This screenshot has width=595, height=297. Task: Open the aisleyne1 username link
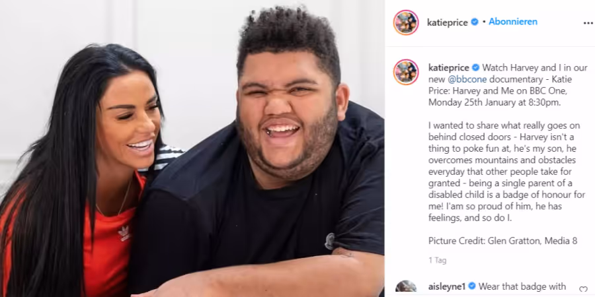tap(447, 286)
